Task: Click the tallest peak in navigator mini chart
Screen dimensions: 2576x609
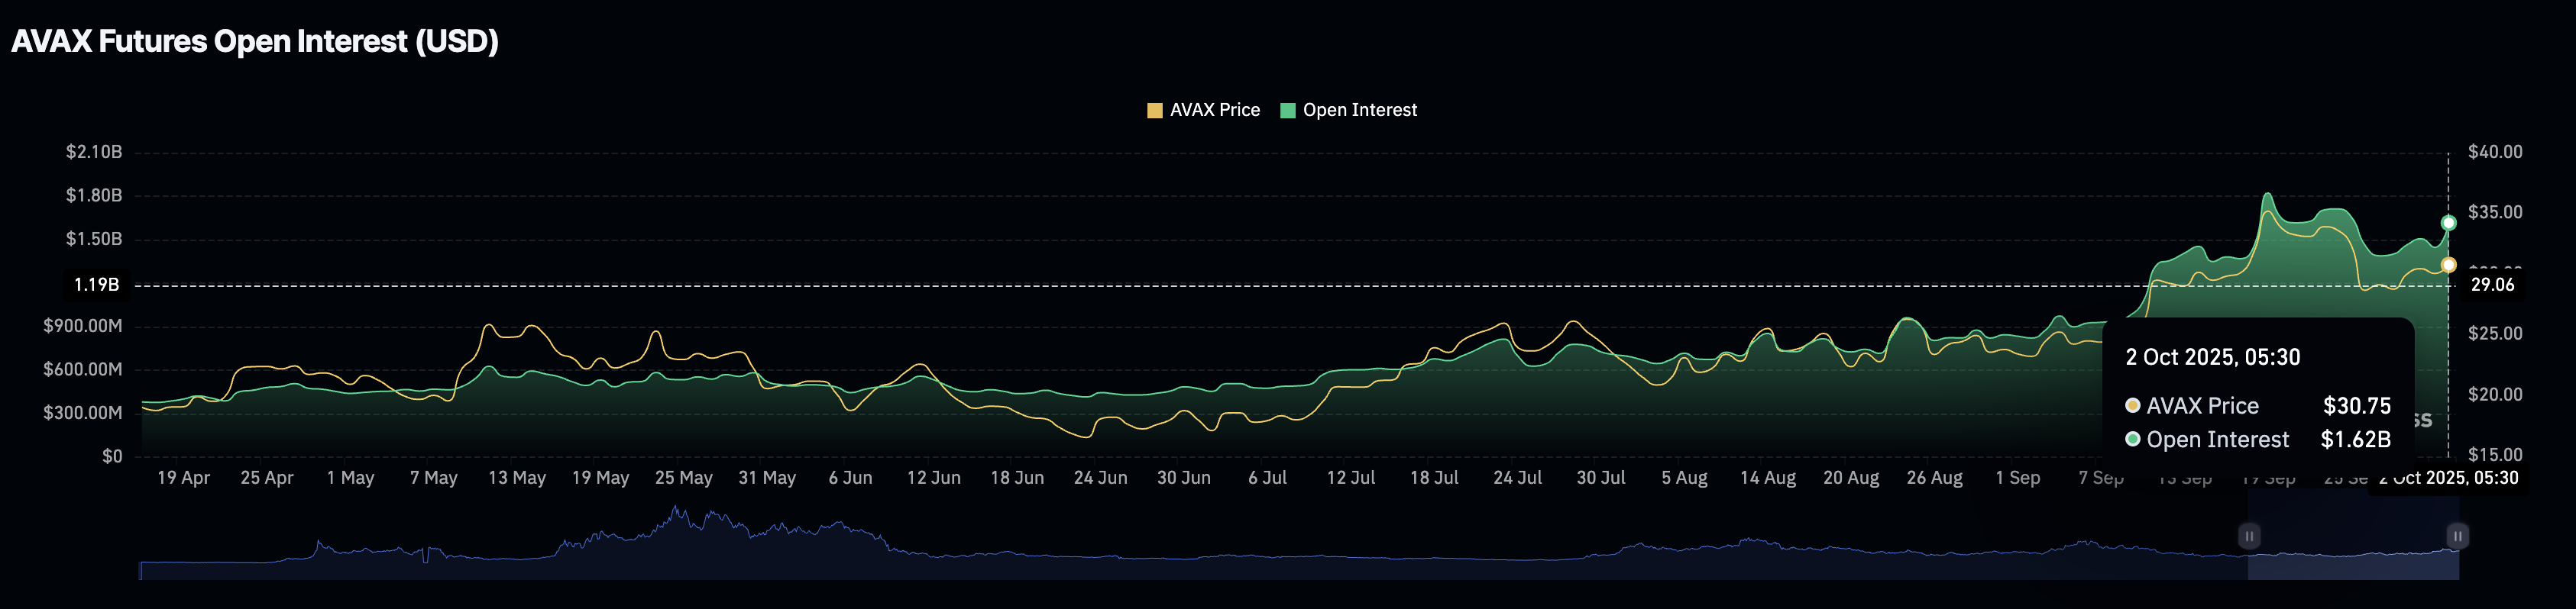Action: (x=677, y=511)
